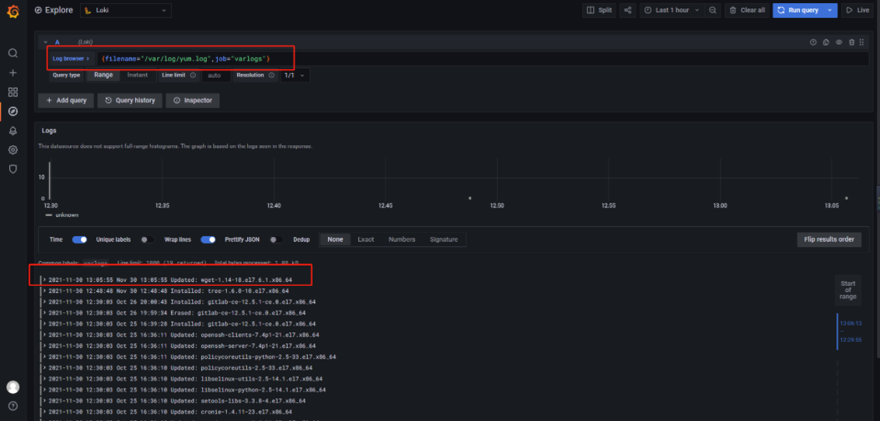This screenshot has width=880, height=421.
Task: Open the Server Admin shield icon
Action: tap(13, 169)
